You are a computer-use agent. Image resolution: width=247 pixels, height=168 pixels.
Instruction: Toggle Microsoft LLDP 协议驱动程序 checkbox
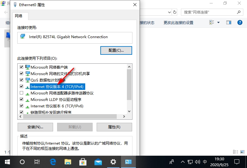tap(21, 99)
